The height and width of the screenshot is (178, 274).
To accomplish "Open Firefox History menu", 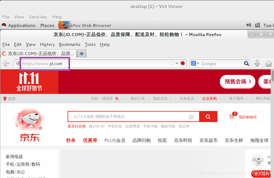I will pyautogui.click(x=47, y=45).
